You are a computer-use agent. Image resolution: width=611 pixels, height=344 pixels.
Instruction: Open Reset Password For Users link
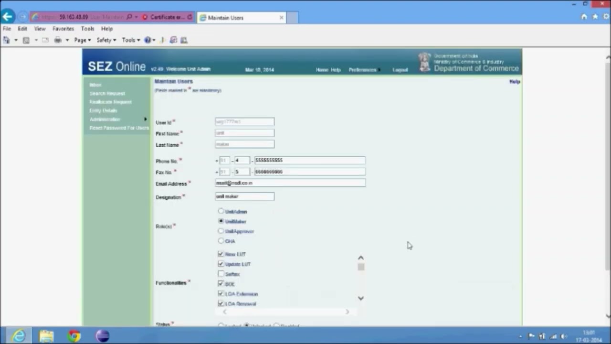[119, 128]
